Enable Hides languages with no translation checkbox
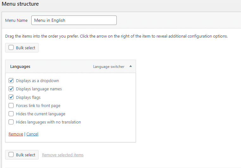The image size is (241, 168). 11,122
